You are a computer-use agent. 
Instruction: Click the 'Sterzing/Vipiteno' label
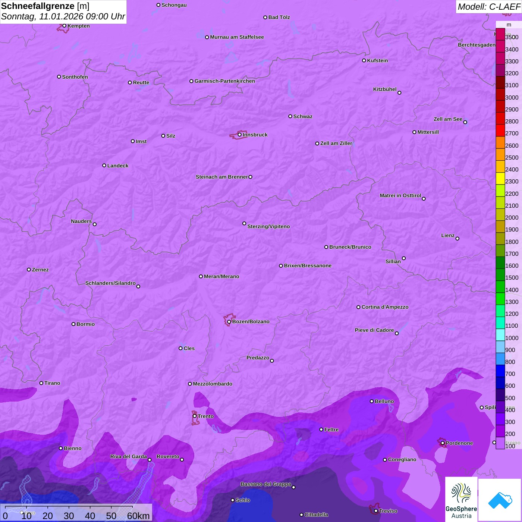coord(268,226)
